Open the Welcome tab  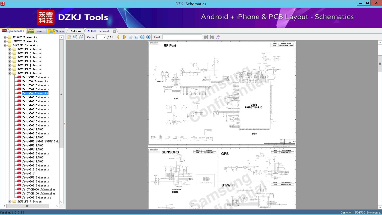(76, 31)
